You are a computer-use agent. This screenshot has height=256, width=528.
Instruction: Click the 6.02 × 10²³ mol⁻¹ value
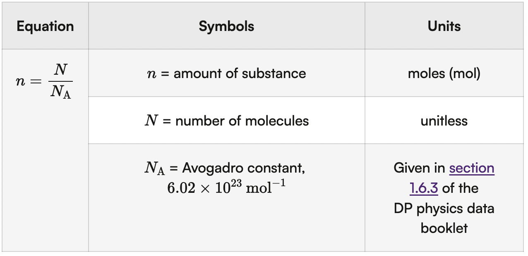point(226,188)
